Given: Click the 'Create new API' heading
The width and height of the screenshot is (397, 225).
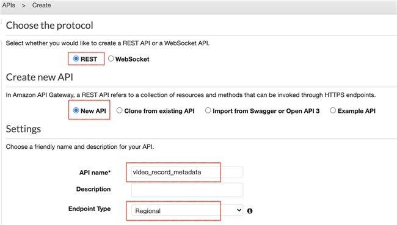Looking at the screenshot, I should click(40, 77).
